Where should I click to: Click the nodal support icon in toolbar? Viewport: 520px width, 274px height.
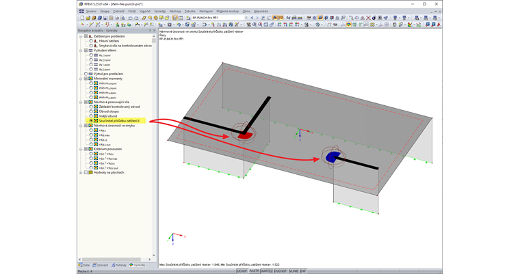(x=118, y=25)
